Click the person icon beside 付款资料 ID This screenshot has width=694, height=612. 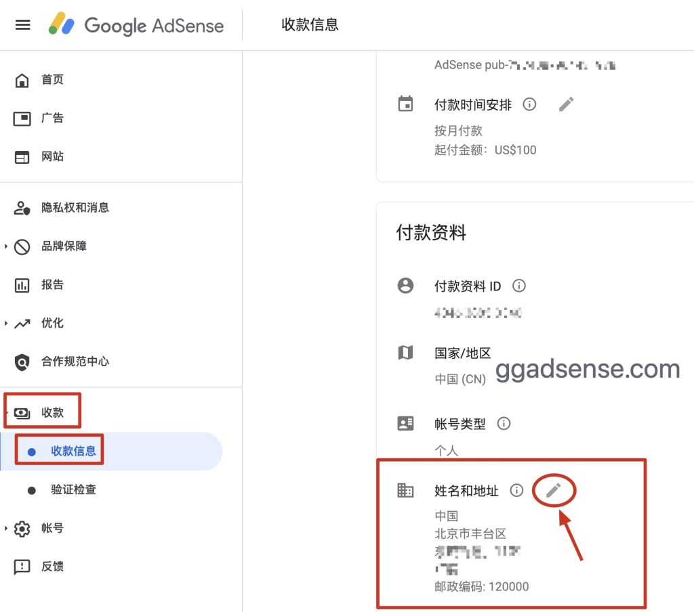[405, 286]
